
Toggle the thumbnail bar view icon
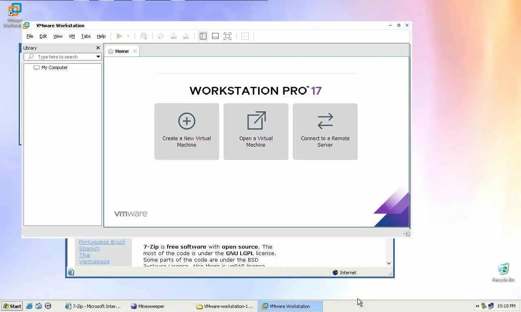tap(215, 36)
